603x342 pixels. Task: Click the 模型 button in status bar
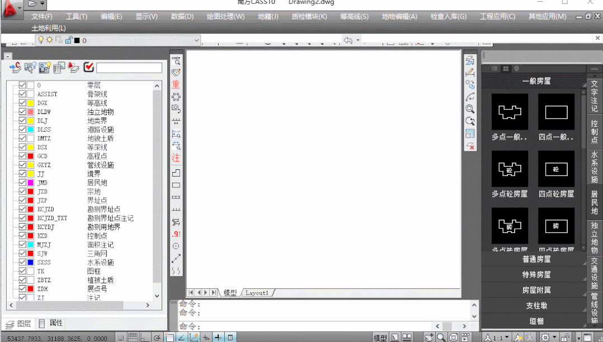pyautogui.click(x=380, y=338)
